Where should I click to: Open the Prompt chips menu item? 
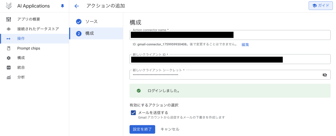pyautogui.click(x=29, y=48)
